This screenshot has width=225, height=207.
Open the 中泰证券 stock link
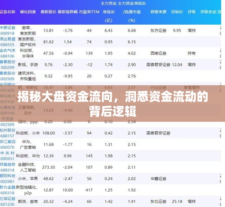7,27
